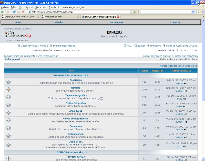
Task: Click the status icon for Tecnica fotografica forum
Action: coord(8,97)
